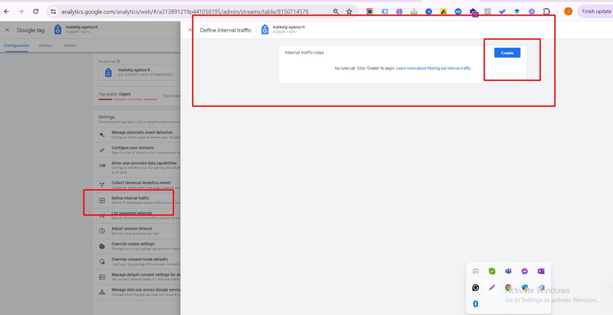The image size is (613, 315).
Task: Click the Create button for internal traffic rules
Action: point(507,53)
